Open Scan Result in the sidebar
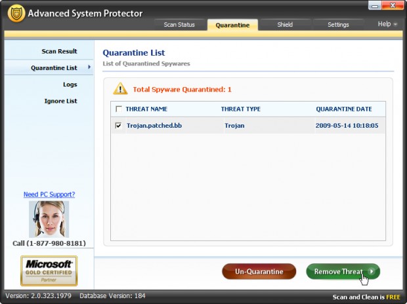The height and width of the screenshot is (304, 407). (60, 51)
